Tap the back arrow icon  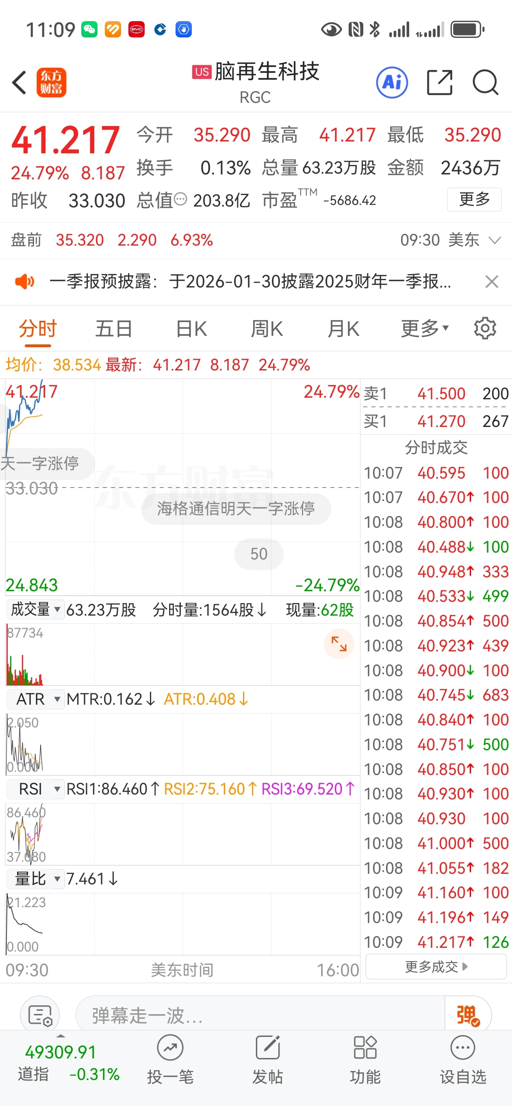coord(20,82)
